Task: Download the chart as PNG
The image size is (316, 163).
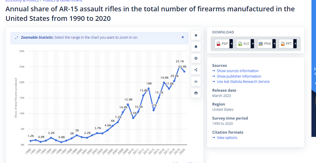Action: 265,44
